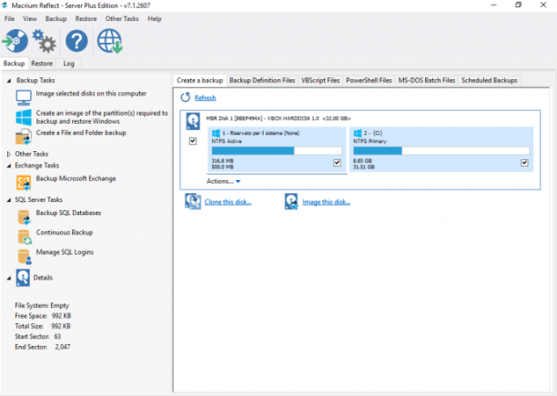This screenshot has width=557, height=396.
Task: Switch to the Log tab
Action: (x=69, y=64)
